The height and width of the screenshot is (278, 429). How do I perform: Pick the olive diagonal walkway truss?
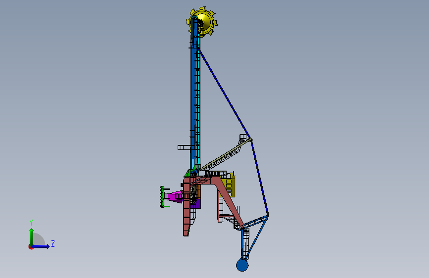(224, 155)
